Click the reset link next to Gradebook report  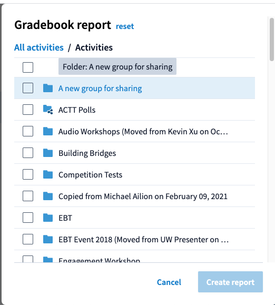pyautogui.click(x=125, y=26)
